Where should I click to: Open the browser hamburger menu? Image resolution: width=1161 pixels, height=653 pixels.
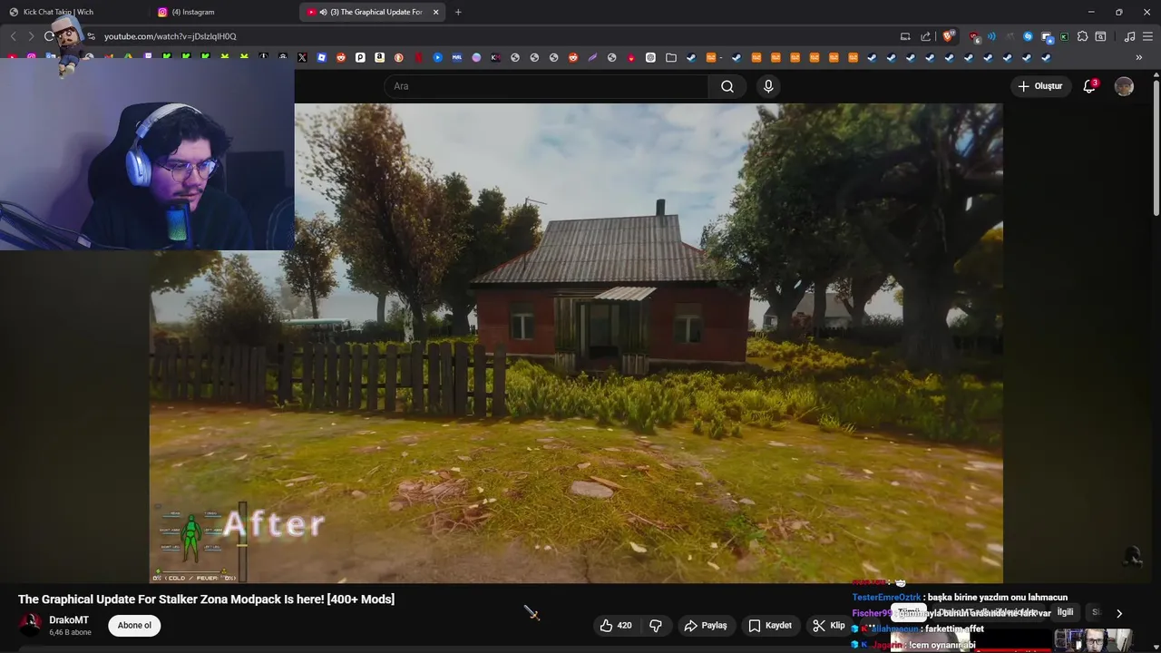point(1148,36)
